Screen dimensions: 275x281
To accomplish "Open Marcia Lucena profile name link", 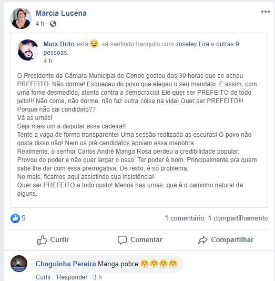I will coord(61,13).
